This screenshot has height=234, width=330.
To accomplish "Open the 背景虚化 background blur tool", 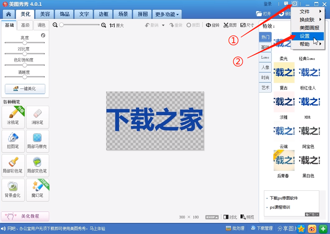I will pyautogui.click(x=13, y=190).
